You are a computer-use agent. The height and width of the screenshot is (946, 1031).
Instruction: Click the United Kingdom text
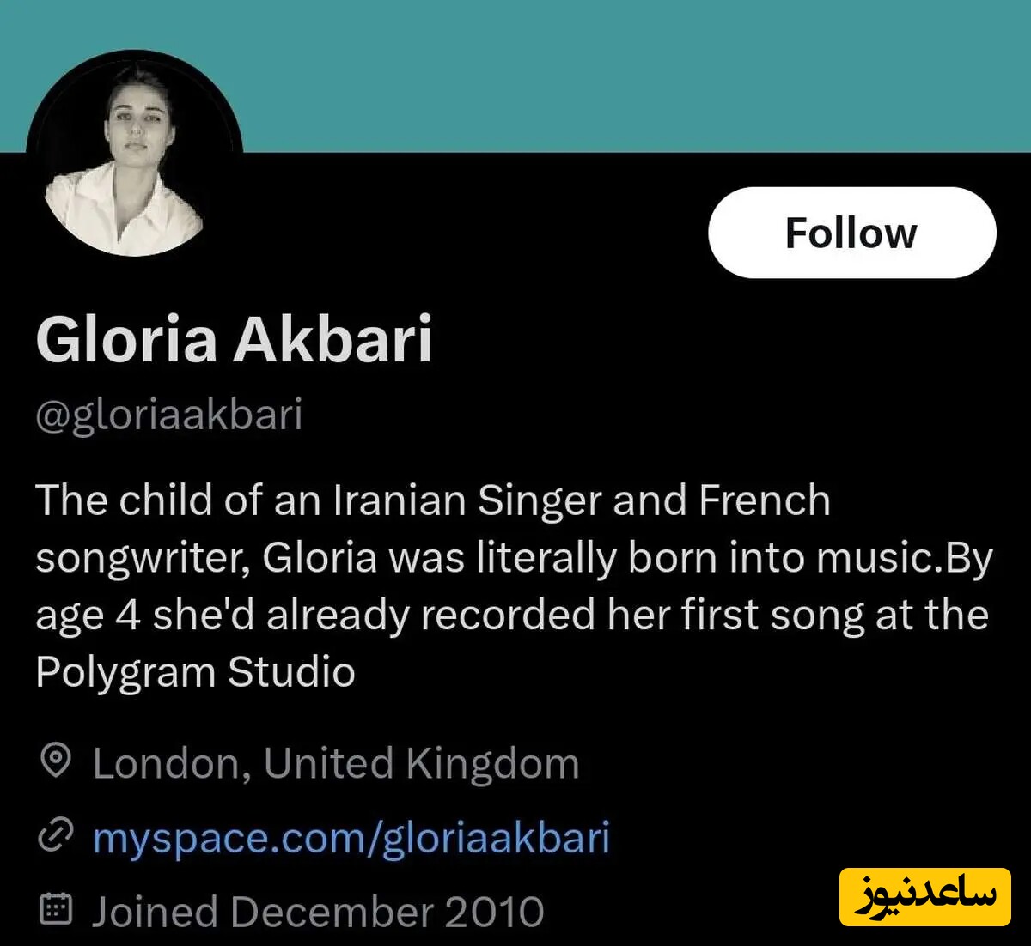coord(421,763)
